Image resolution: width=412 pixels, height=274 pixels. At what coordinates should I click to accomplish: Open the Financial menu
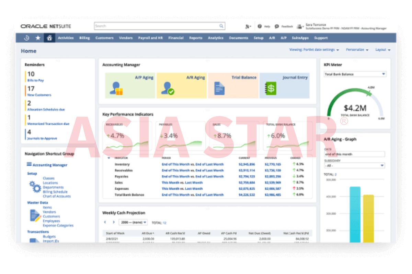pos(176,38)
